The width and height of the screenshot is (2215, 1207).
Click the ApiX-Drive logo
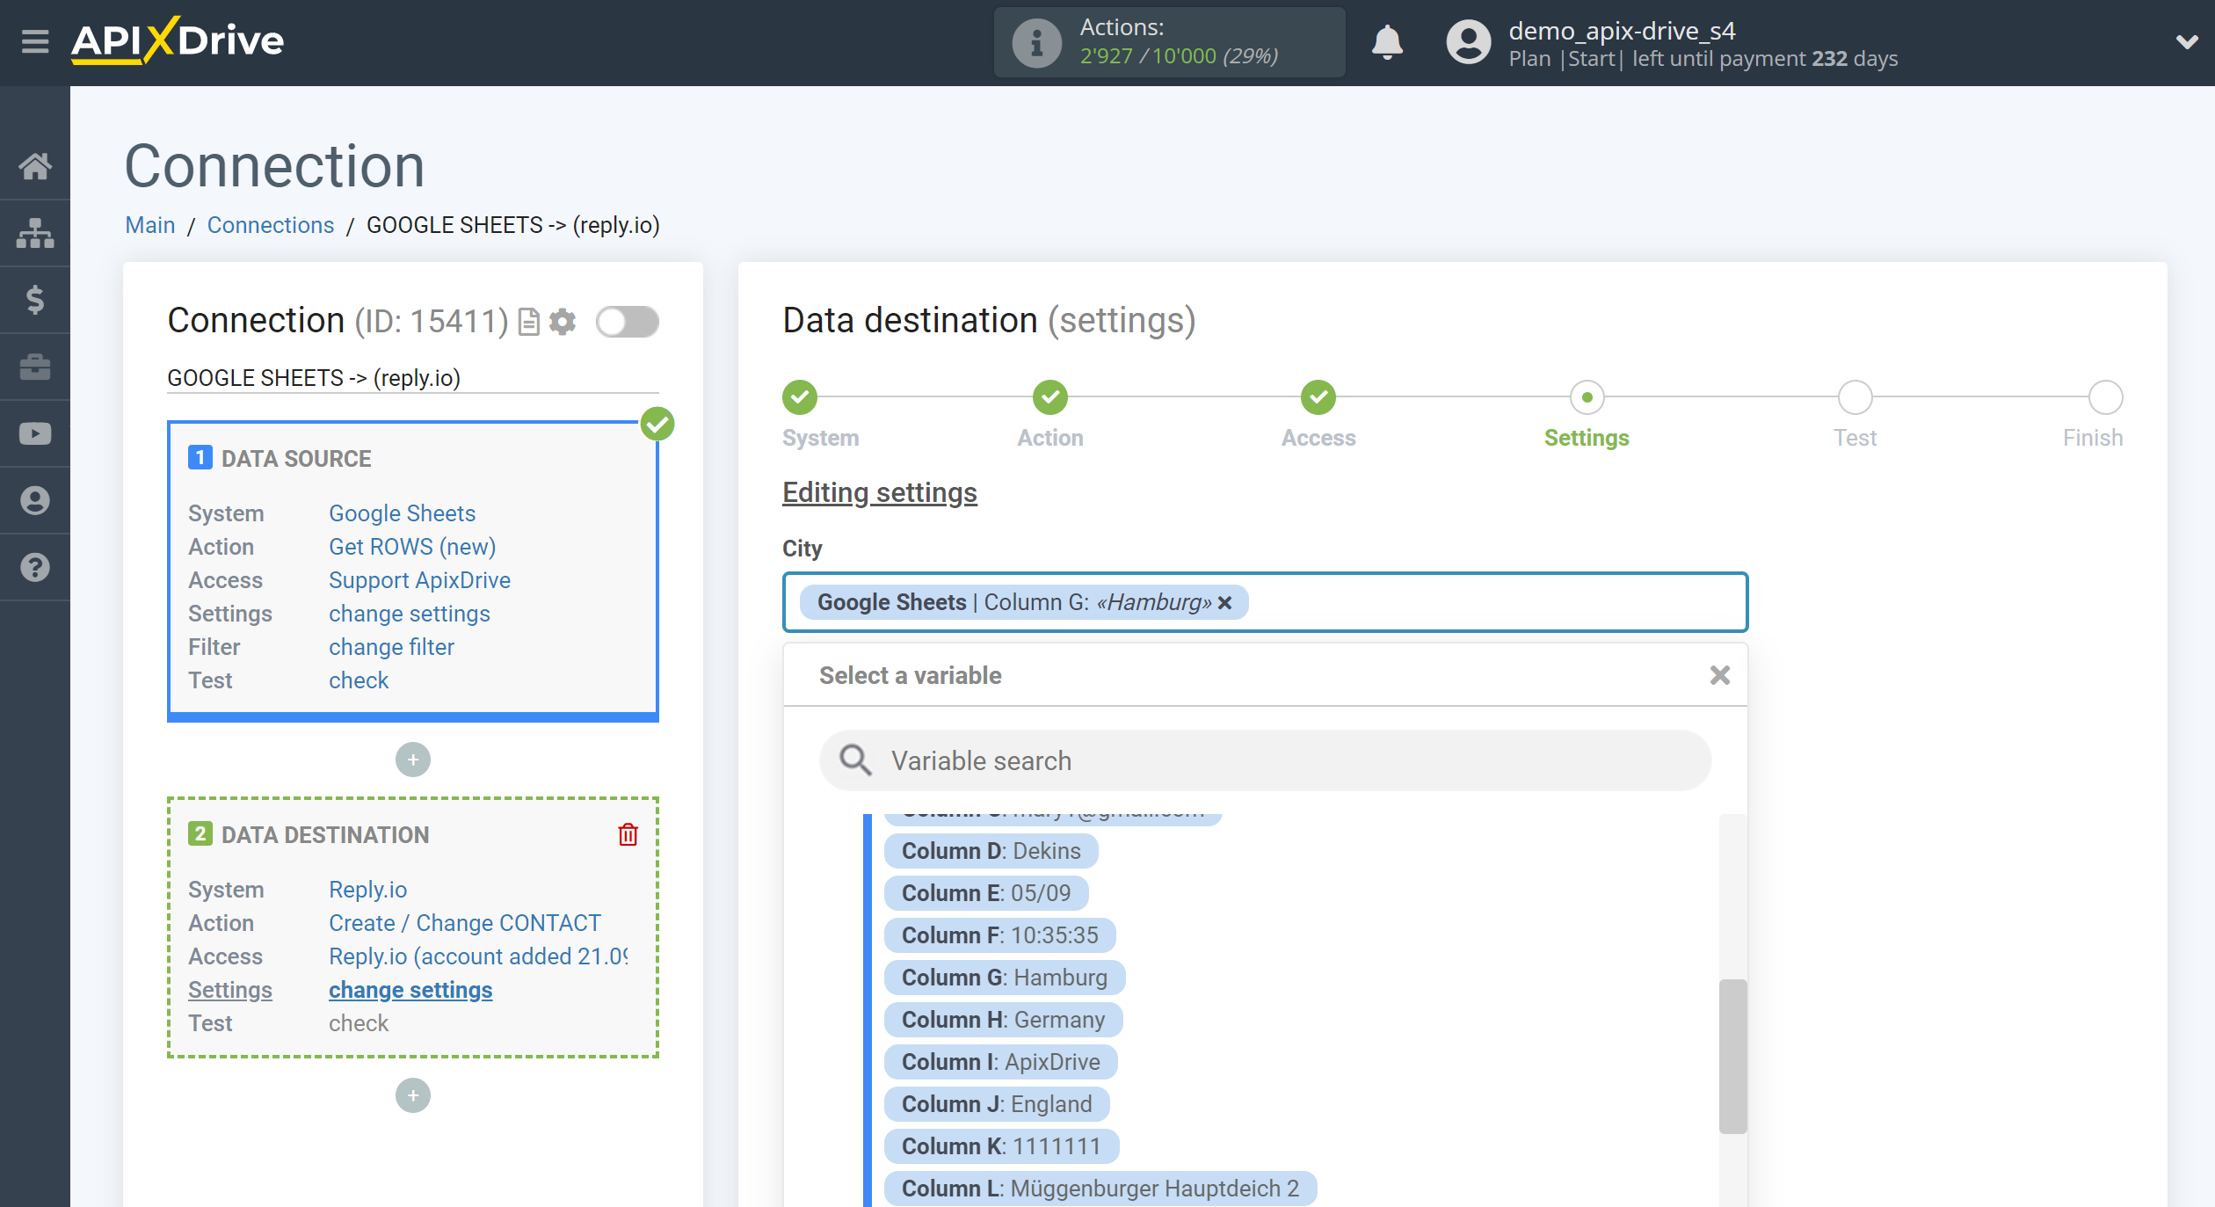178,40
